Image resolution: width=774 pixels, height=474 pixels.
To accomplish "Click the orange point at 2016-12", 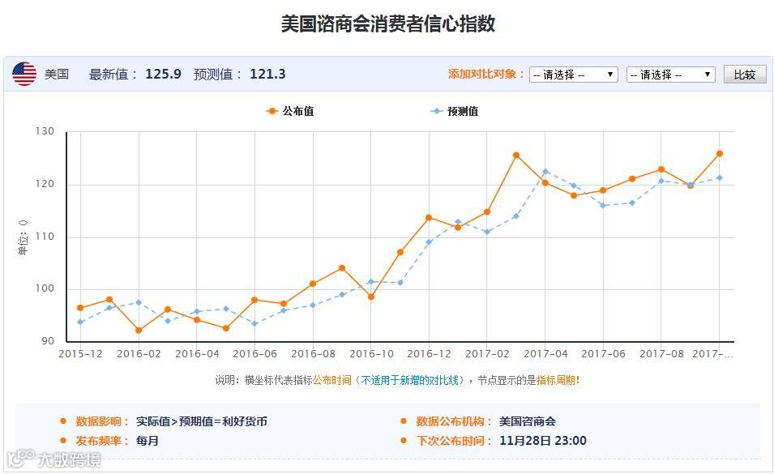I will pos(429,217).
